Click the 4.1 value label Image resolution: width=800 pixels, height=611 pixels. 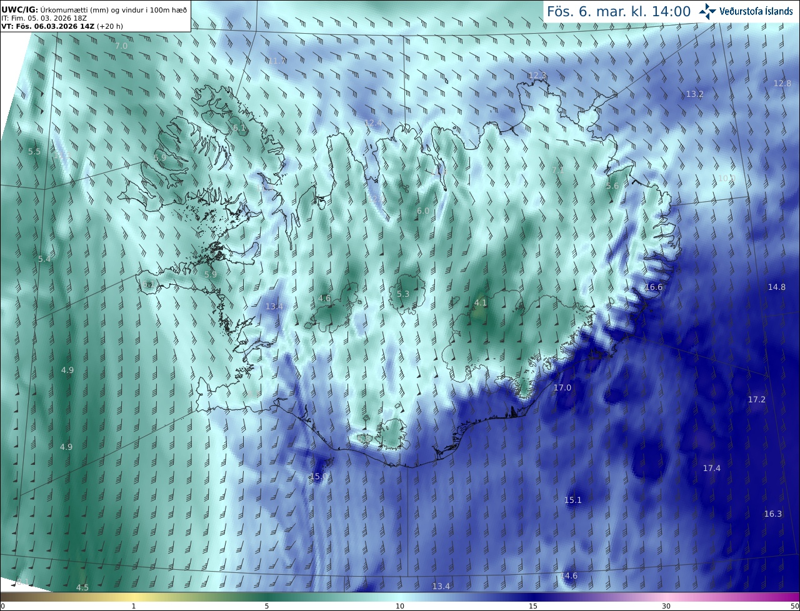[x=481, y=303]
